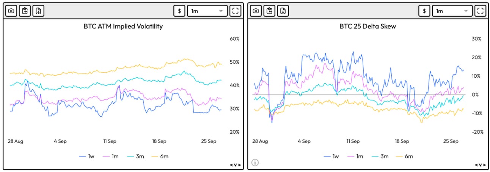490x172 pixels.
Task: Download data for the 25 Delta Skew chart
Action: pos(283,11)
